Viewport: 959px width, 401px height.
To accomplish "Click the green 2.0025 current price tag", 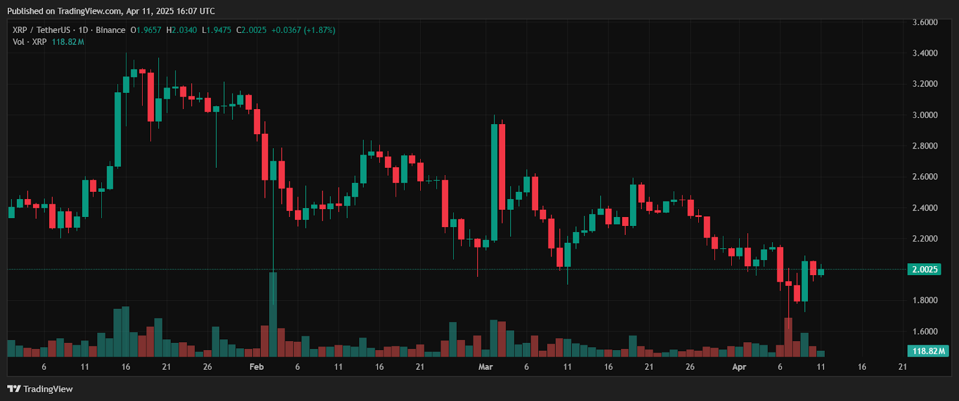I will coord(924,269).
